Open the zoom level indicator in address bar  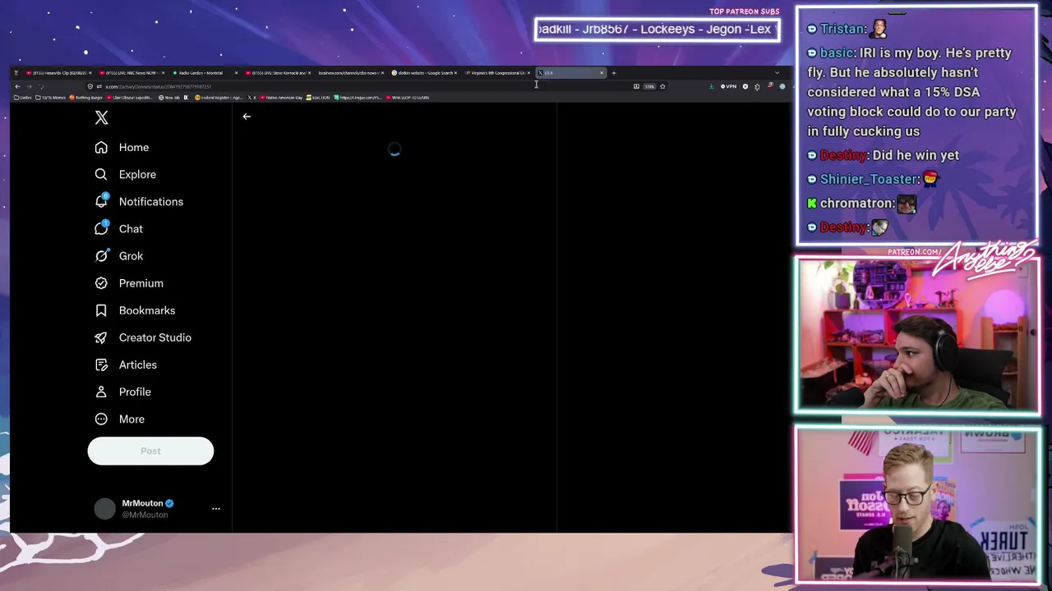pyautogui.click(x=649, y=86)
